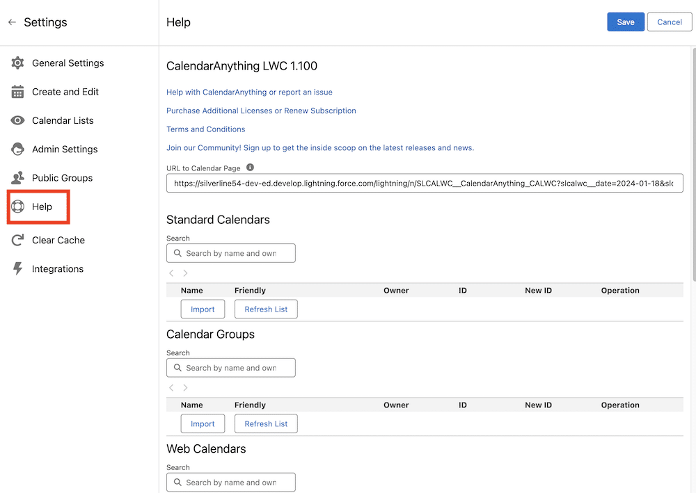Click the Clear Cache refresh icon
The height and width of the screenshot is (493, 696).
[x=18, y=240]
